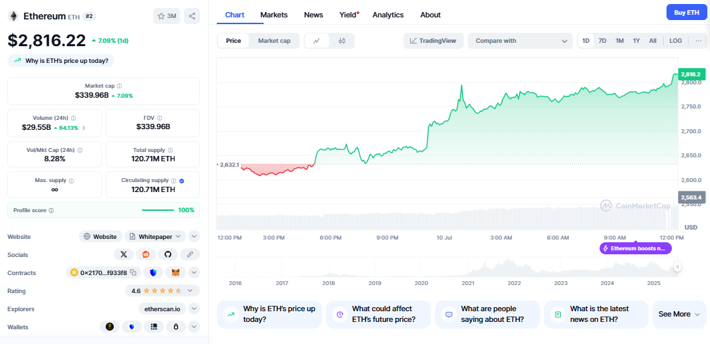The image size is (710, 344).
Task: Switch to the News tab
Action: (x=313, y=15)
